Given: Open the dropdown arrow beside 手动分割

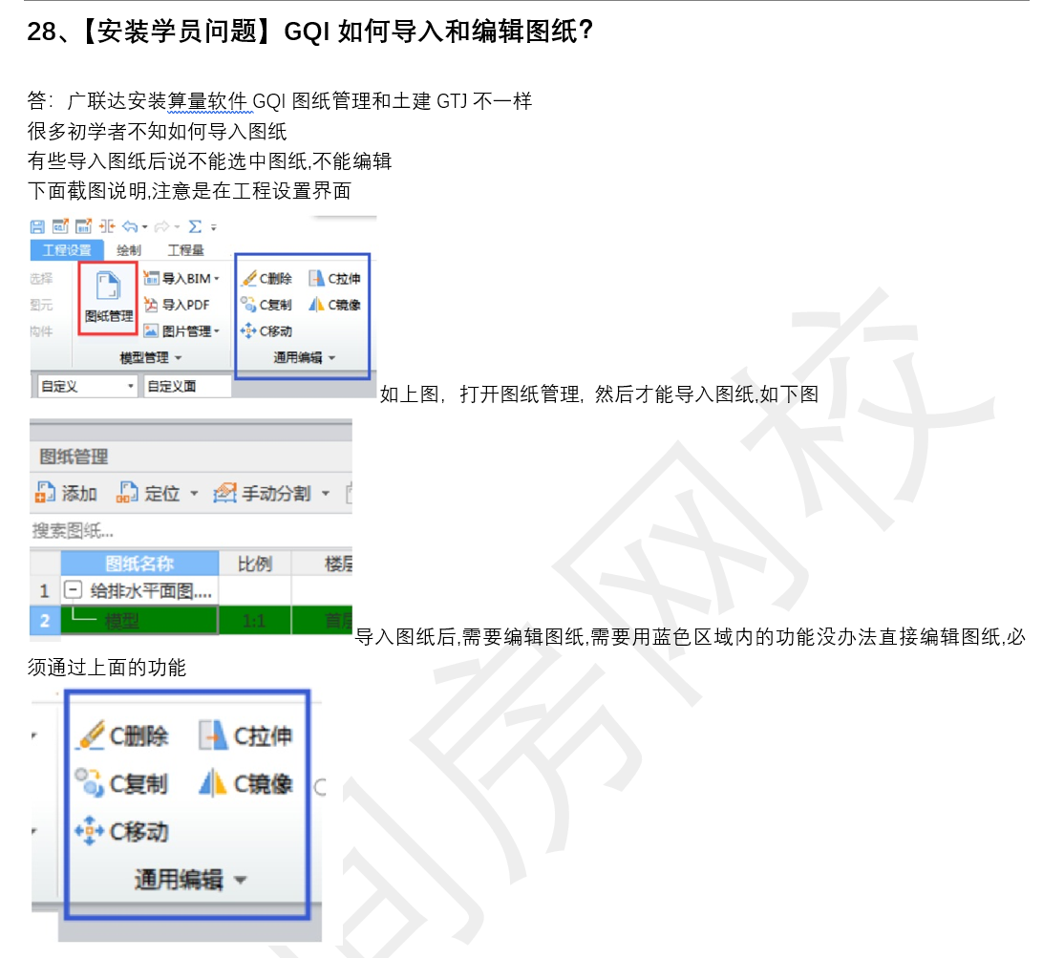Looking at the screenshot, I should click(326, 493).
